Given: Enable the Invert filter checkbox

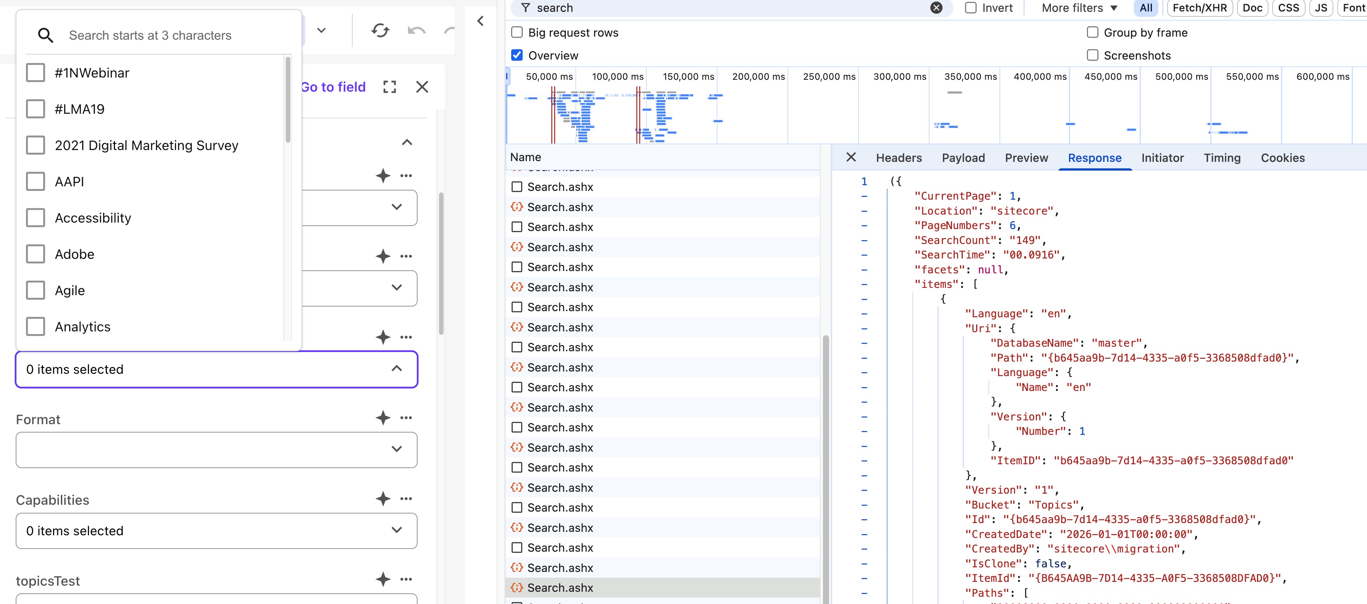Looking at the screenshot, I should coord(970,8).
